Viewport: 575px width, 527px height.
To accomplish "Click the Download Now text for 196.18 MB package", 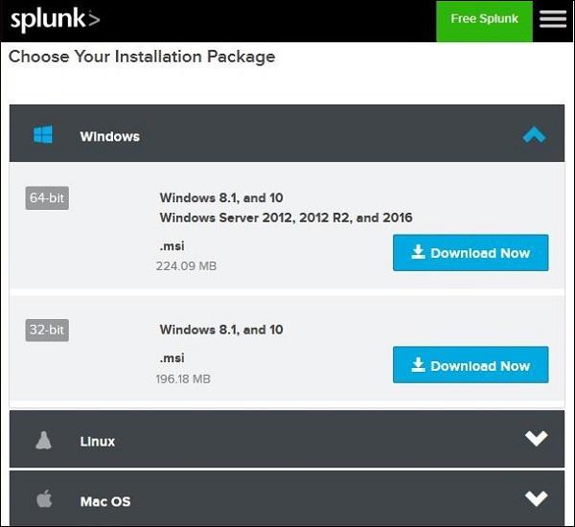I will [480, 366].
